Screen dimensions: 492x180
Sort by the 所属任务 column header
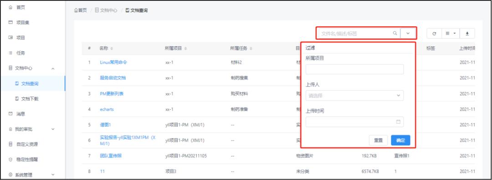(x=241, y=49)
